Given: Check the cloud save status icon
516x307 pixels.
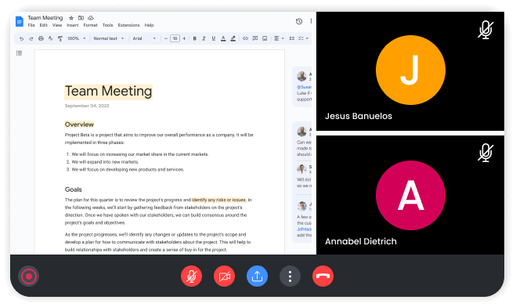Looking at the screenshot, I should tap(91, 18).
